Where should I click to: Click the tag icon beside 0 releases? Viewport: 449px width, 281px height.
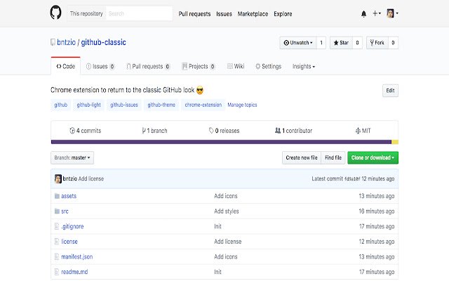[x=211, y=131]
